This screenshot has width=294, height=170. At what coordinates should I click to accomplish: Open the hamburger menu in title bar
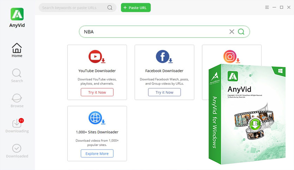click(x=267, y=7)
